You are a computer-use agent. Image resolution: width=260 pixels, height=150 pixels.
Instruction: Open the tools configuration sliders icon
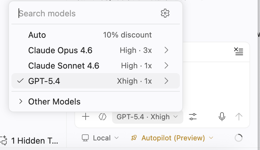coord(193,117)
